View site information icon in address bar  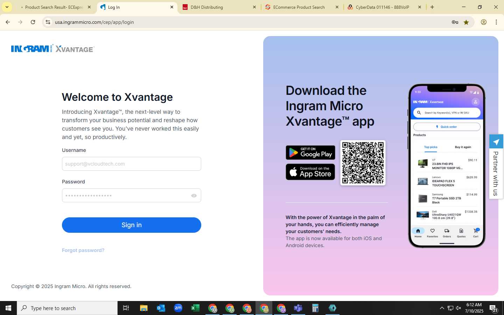pyautogui.click(x=48, y=22)
